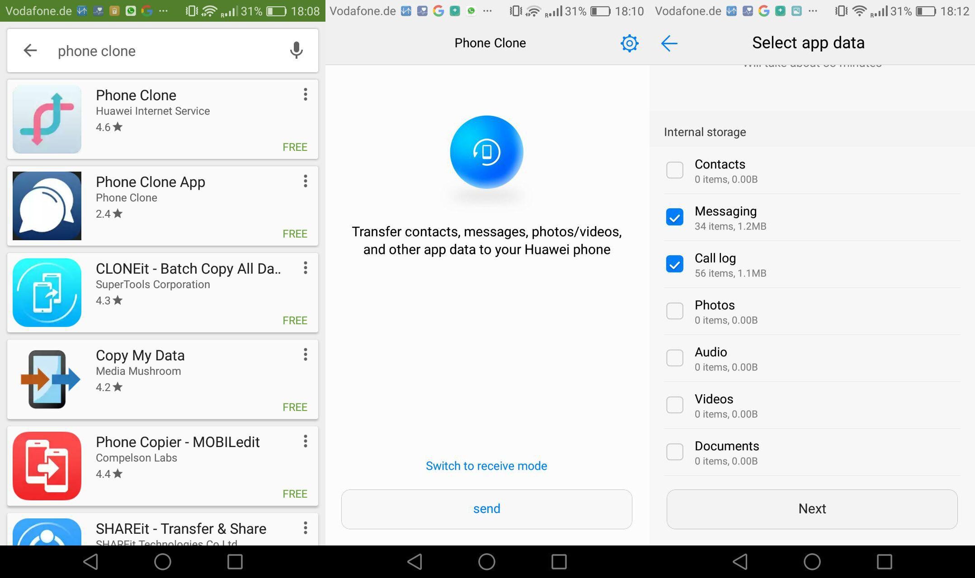Open the overflow menu for Phone Clone App
Screen dimensions: 975x578
[x=306, y=181]
